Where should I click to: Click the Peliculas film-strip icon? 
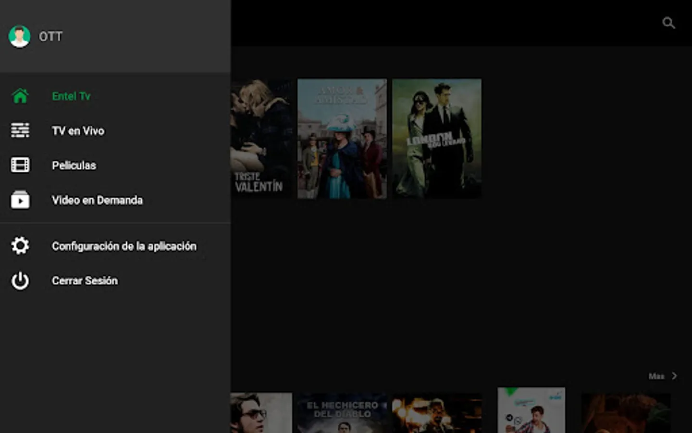20,165
